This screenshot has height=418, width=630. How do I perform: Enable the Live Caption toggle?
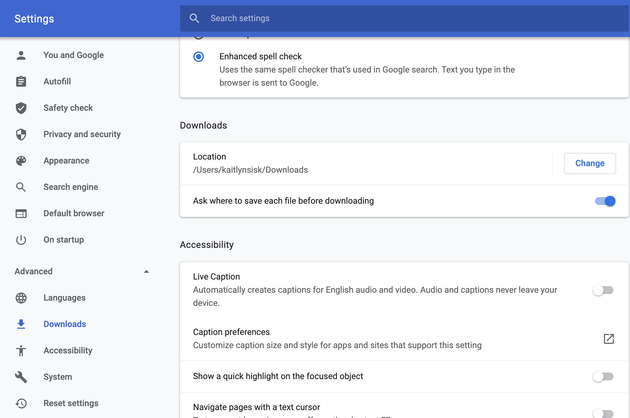603,290
